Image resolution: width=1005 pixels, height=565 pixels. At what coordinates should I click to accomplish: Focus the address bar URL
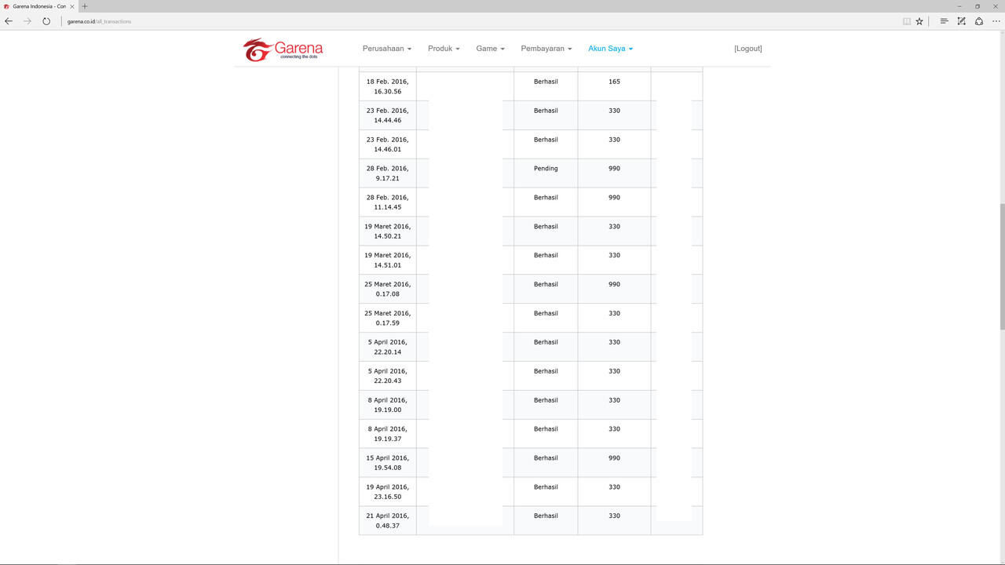99,21
